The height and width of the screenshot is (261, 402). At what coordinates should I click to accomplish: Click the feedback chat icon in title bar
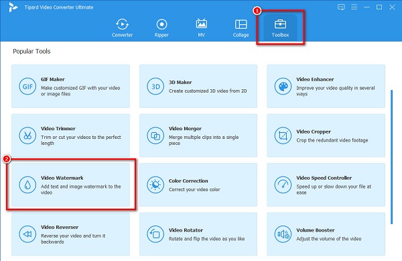click(341, 7)
